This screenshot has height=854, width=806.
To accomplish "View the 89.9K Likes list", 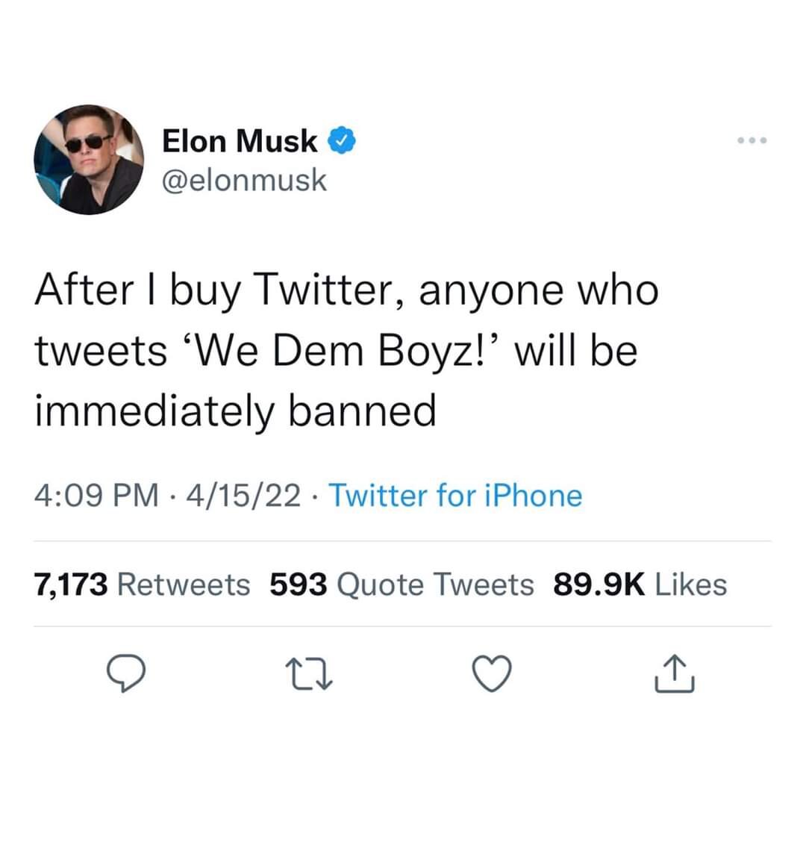I will [640, 585].
